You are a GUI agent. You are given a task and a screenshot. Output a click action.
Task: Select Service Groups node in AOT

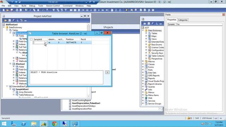155,104
